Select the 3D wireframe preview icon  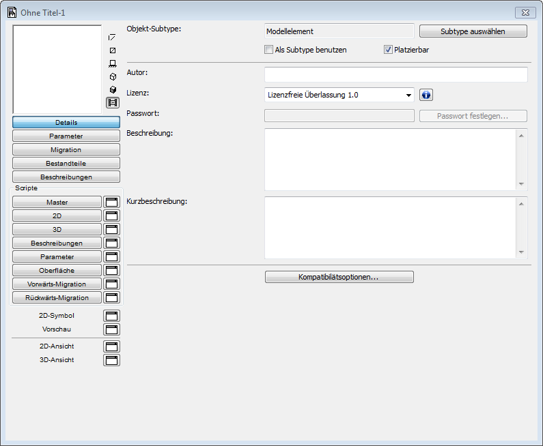tap(113, 77)
